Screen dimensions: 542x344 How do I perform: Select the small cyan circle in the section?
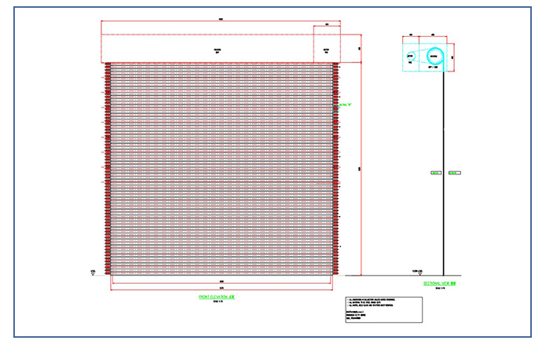(x=412, y=57)
